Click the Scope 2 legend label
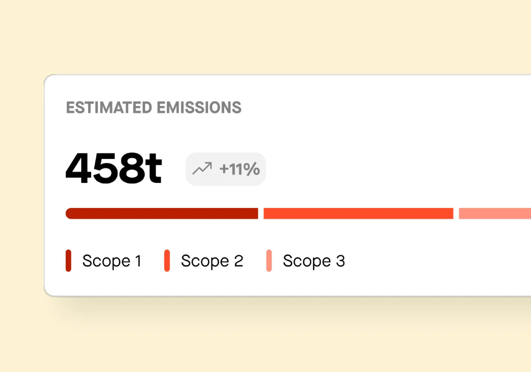Screen dimensions: 531x372 tap(212, 260)
